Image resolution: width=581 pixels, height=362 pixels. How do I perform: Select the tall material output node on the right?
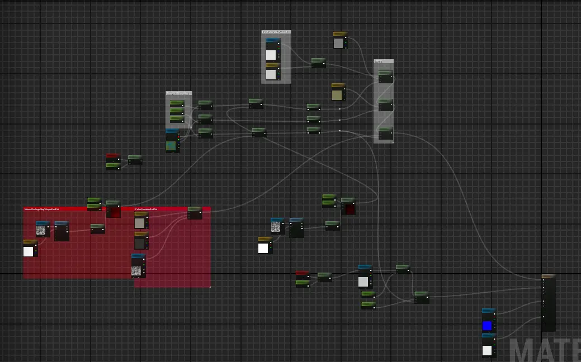point(549,303)
